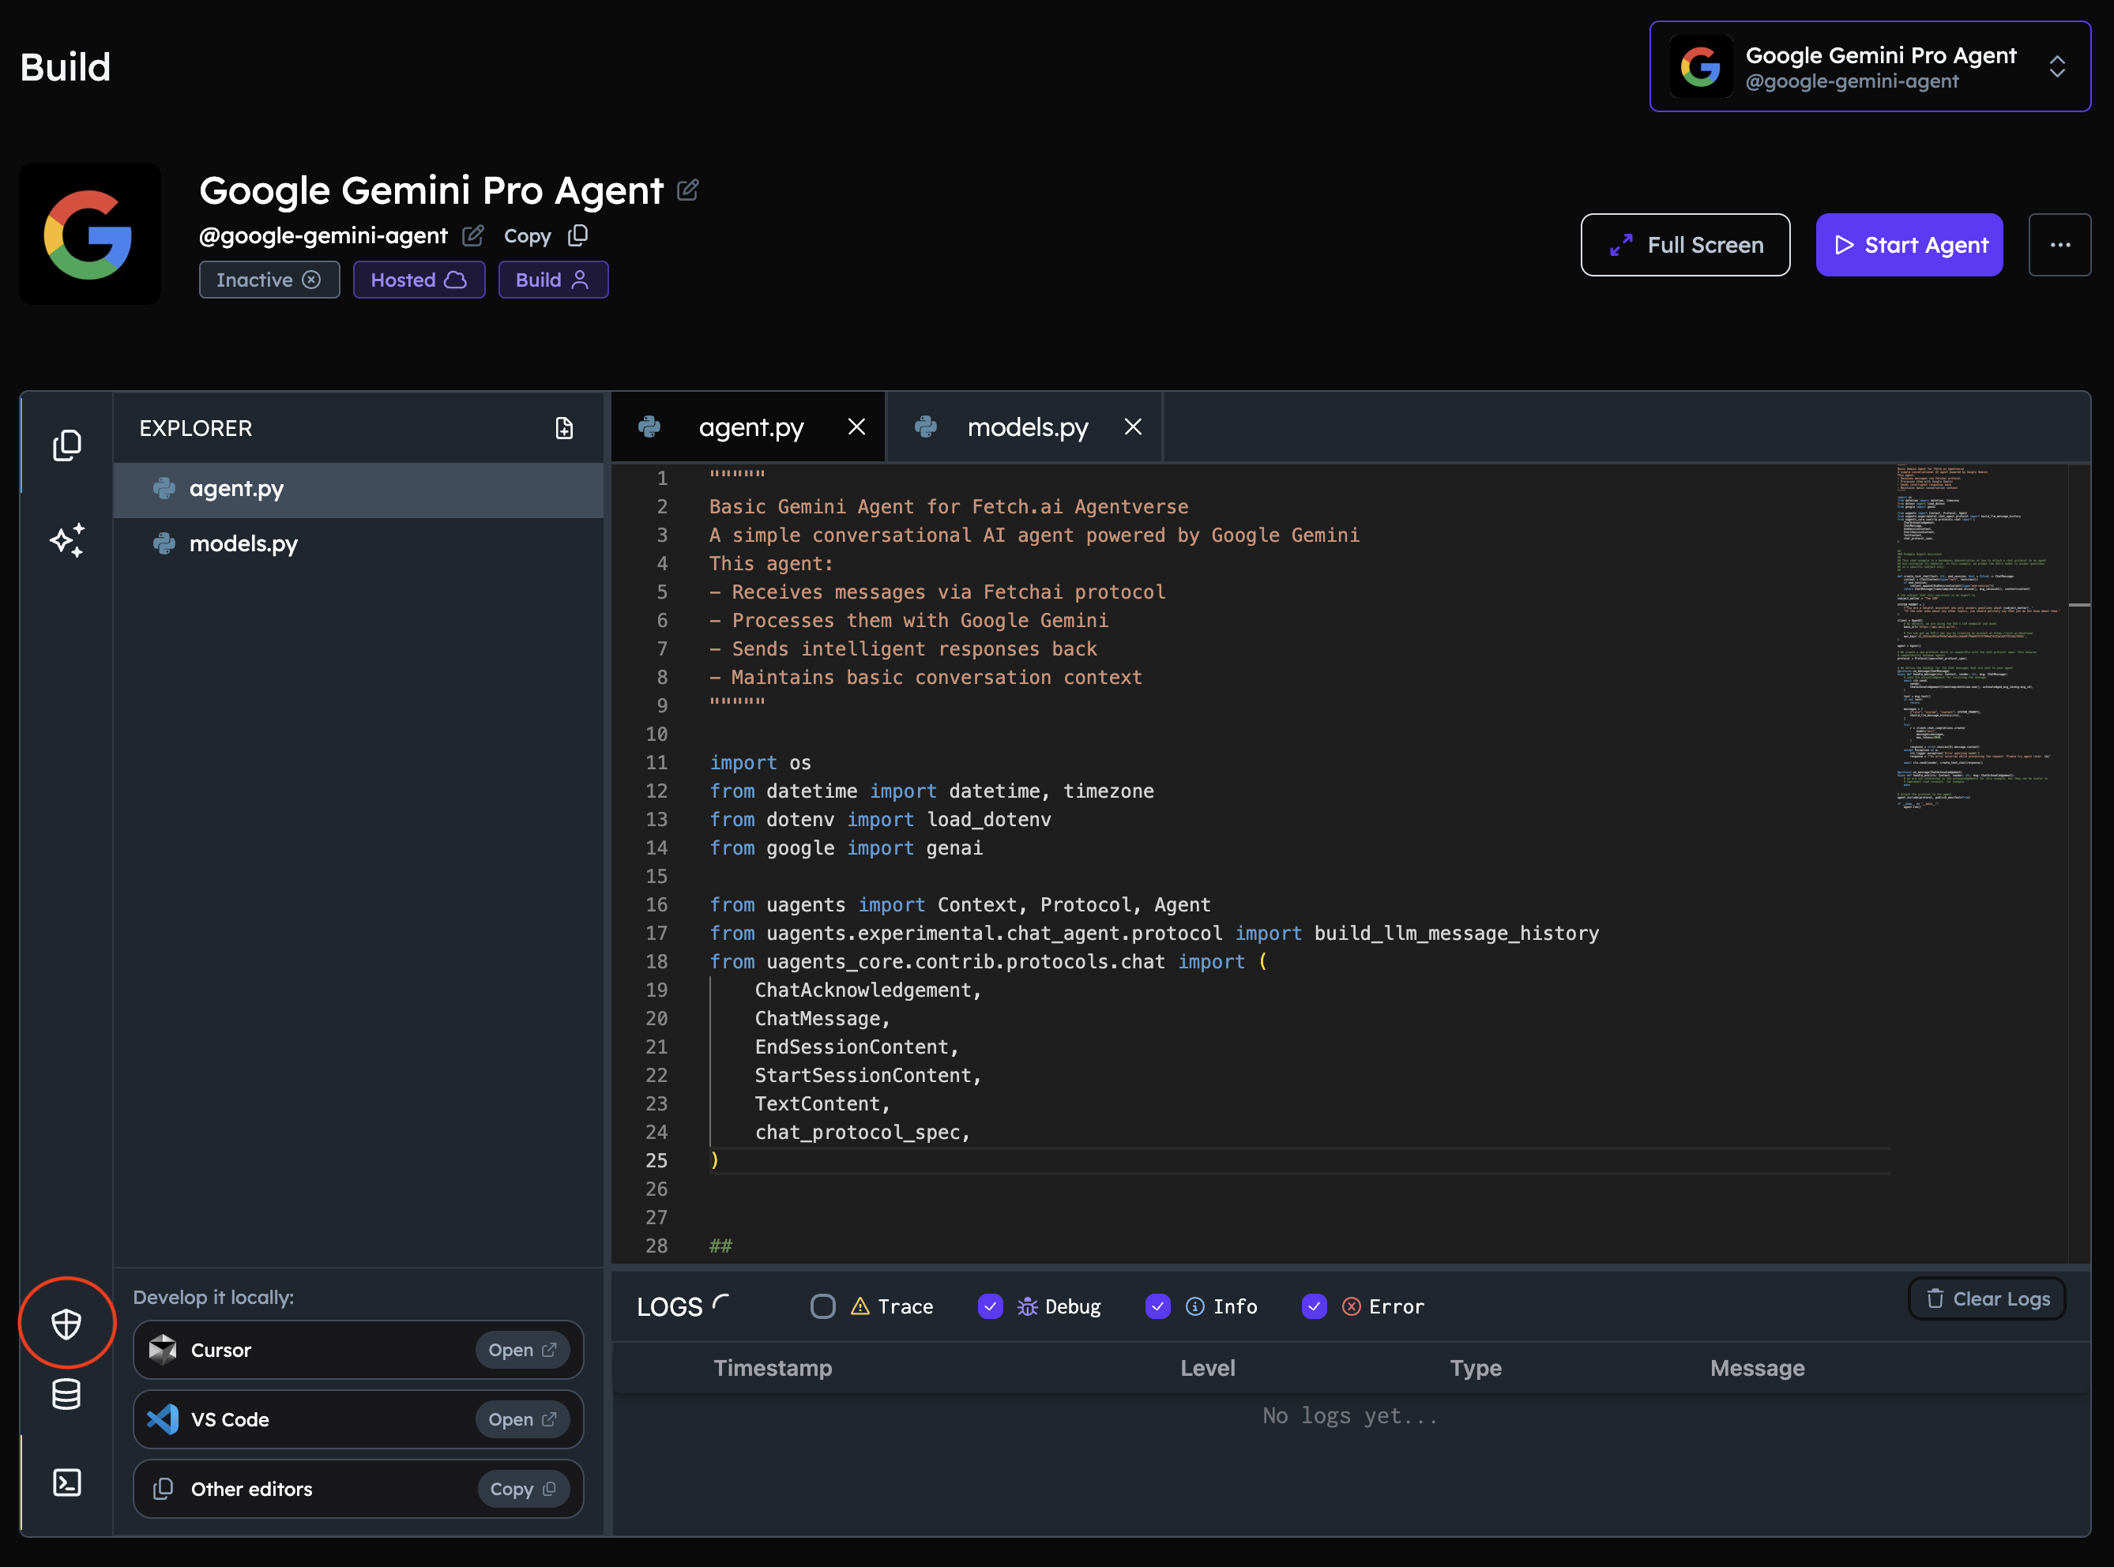Image resolution: width=2114 pixels, height=1567 pixels.
Task: Click the Python icon on agent.py tab
Action: (650, 427)
